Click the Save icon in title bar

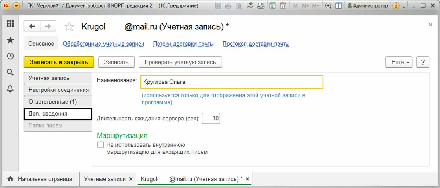click(218, 6)
